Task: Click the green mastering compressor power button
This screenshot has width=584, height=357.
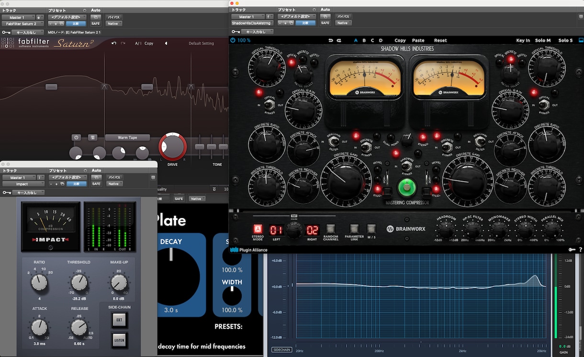Action: [x=407, y=188]
